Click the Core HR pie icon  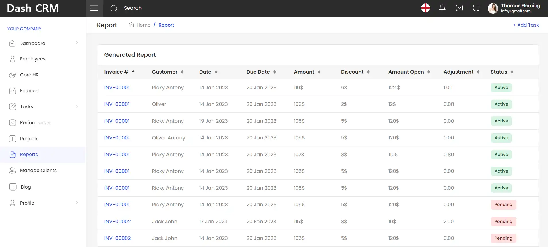(x=12, y=75)
